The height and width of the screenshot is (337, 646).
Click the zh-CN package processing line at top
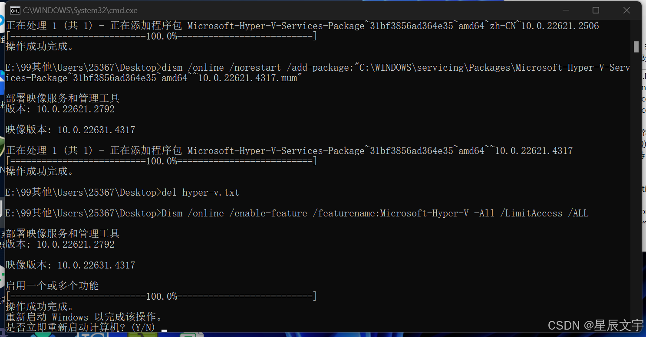(x=302, y=26)
